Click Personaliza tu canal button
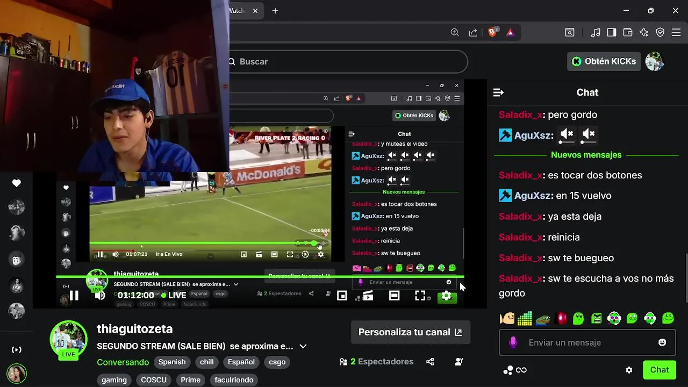Viewport: 688px width, 387px height. 411,332
